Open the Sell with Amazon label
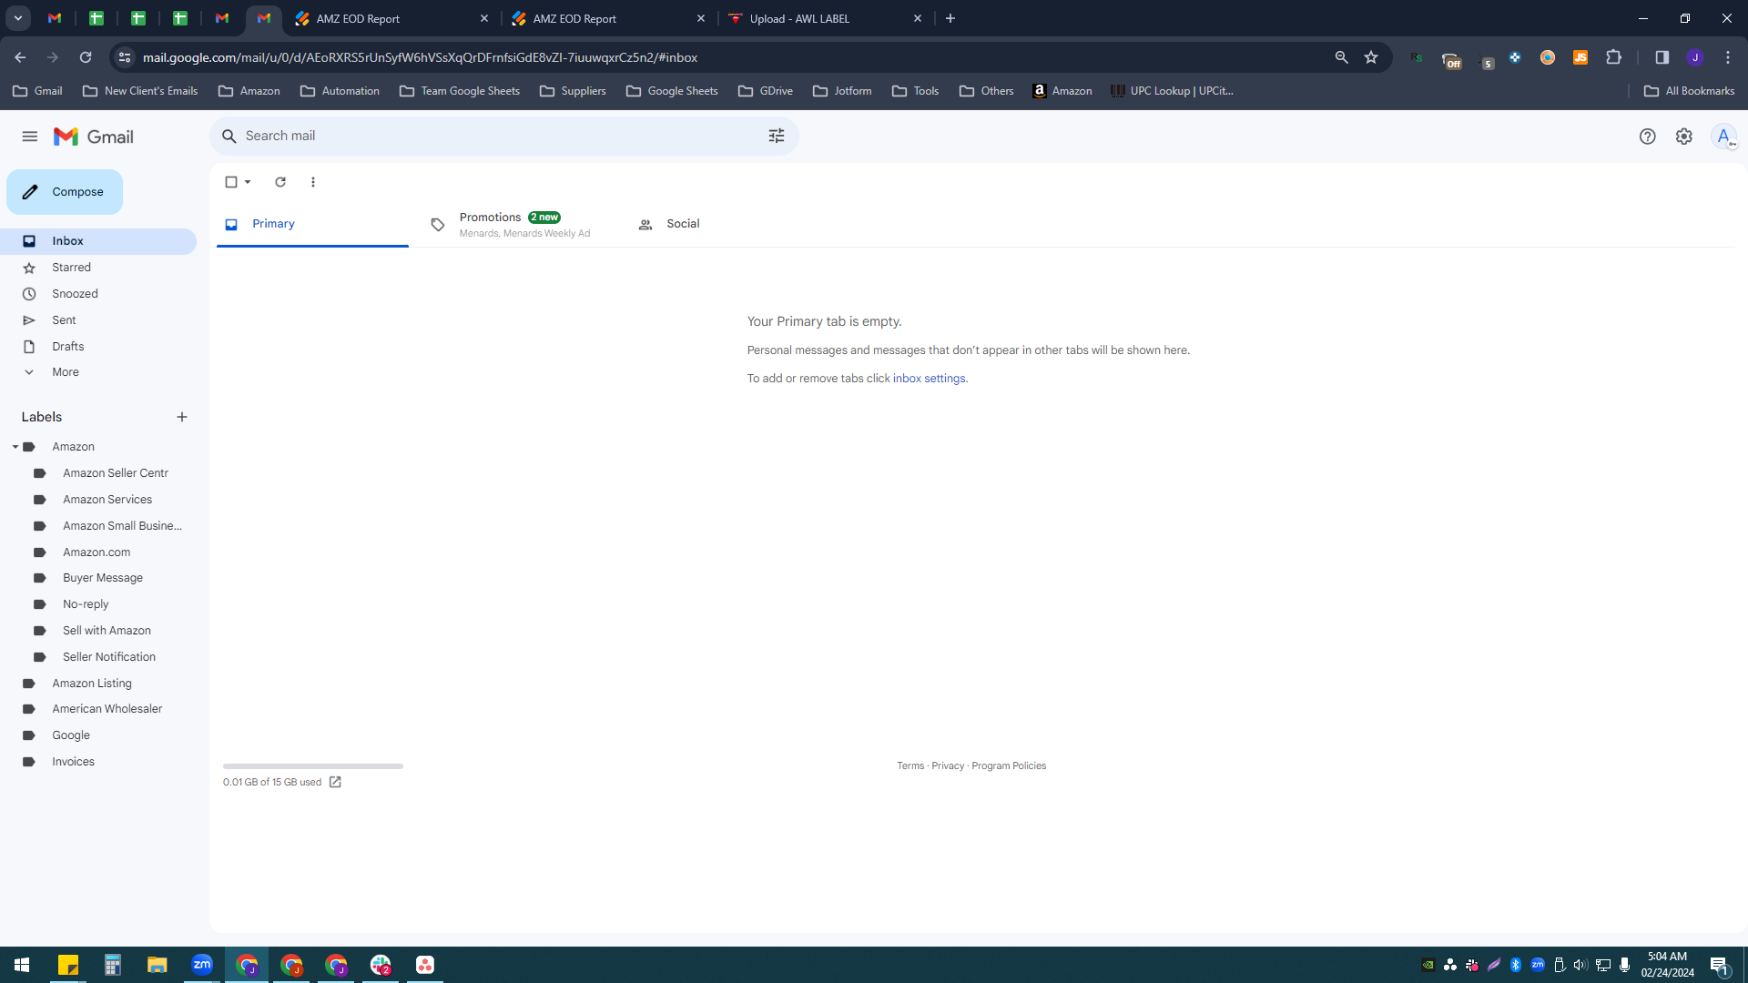The width and height of the screenshot is (1748, 983). (107, 631)
